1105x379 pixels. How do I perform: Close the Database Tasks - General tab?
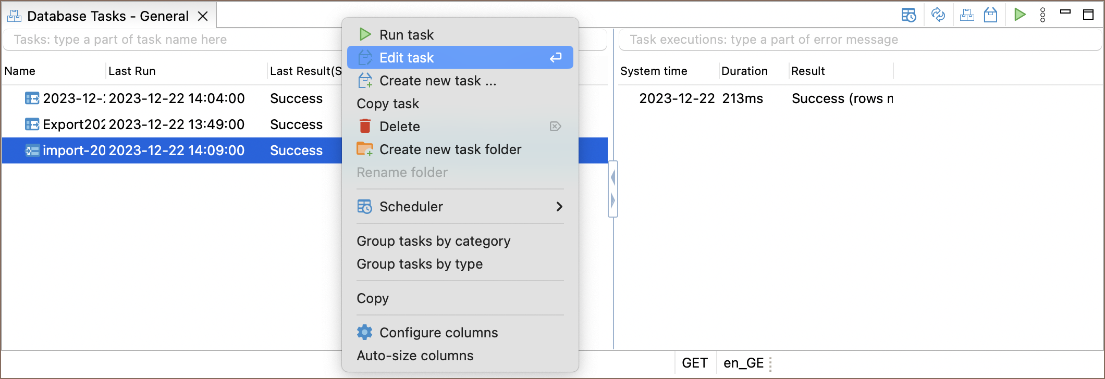coord(203,17)
